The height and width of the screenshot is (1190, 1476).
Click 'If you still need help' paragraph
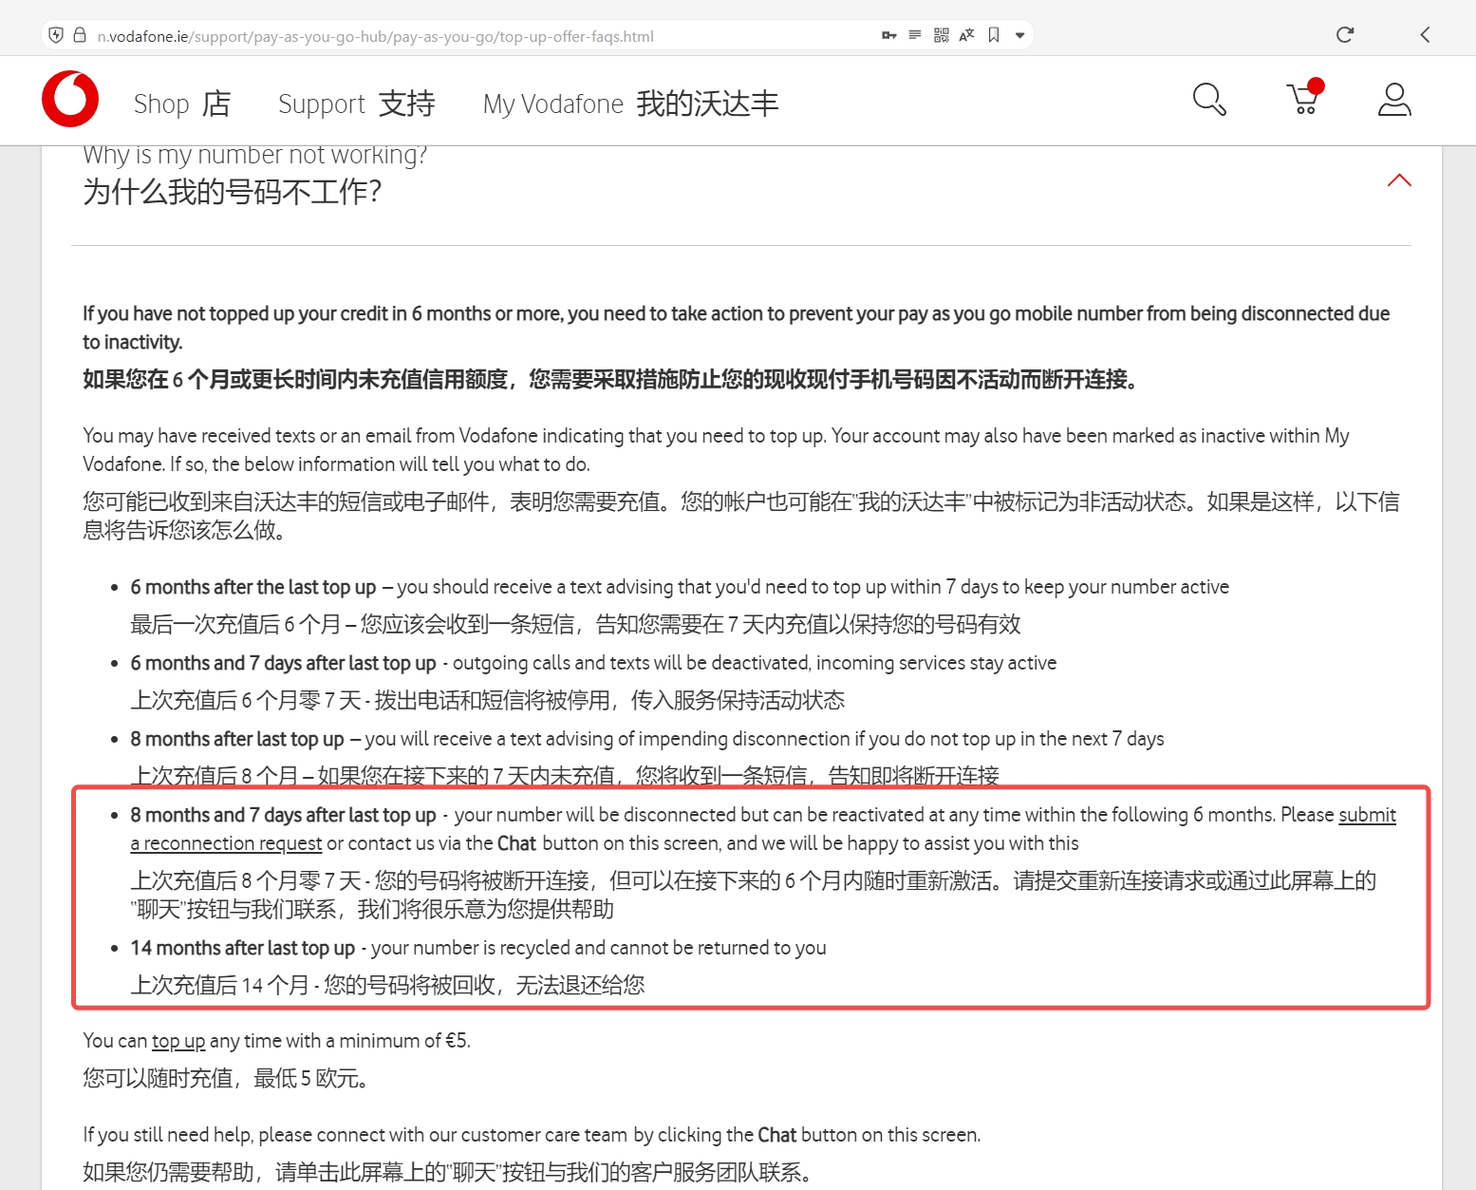coord(532,1135)
